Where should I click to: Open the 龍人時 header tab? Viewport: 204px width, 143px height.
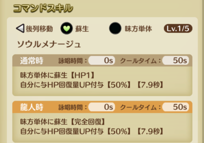32,107
